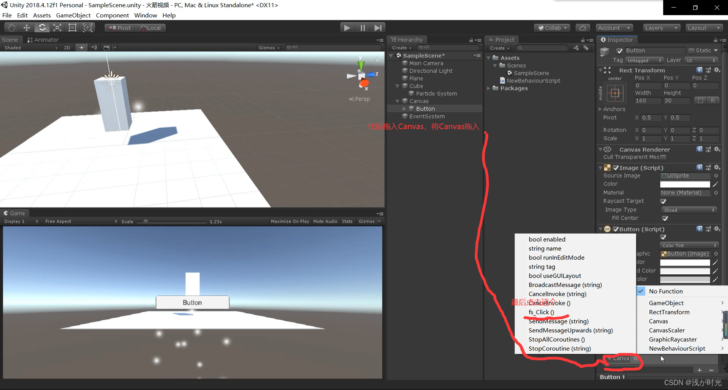
Task: Open Source Image object picker
Action: (716, 176)
